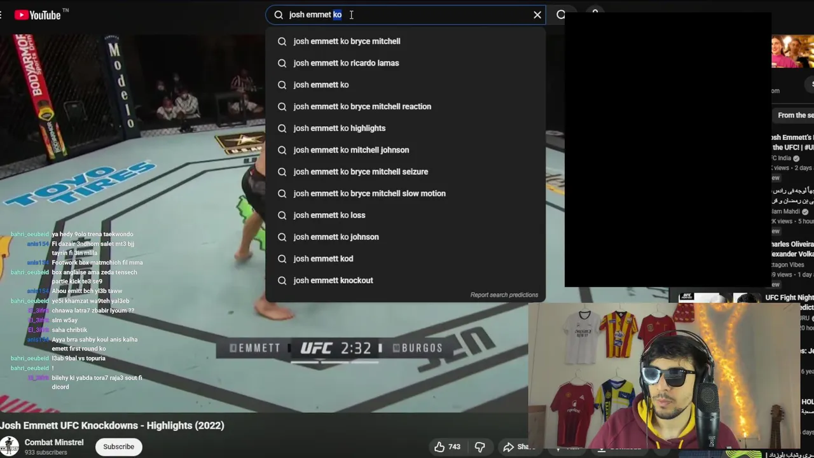Click search icon beside bryce mitchell suggestion
Image resolution: width=814 pixels, height=458 pixels.
click(x=282, y=41)
